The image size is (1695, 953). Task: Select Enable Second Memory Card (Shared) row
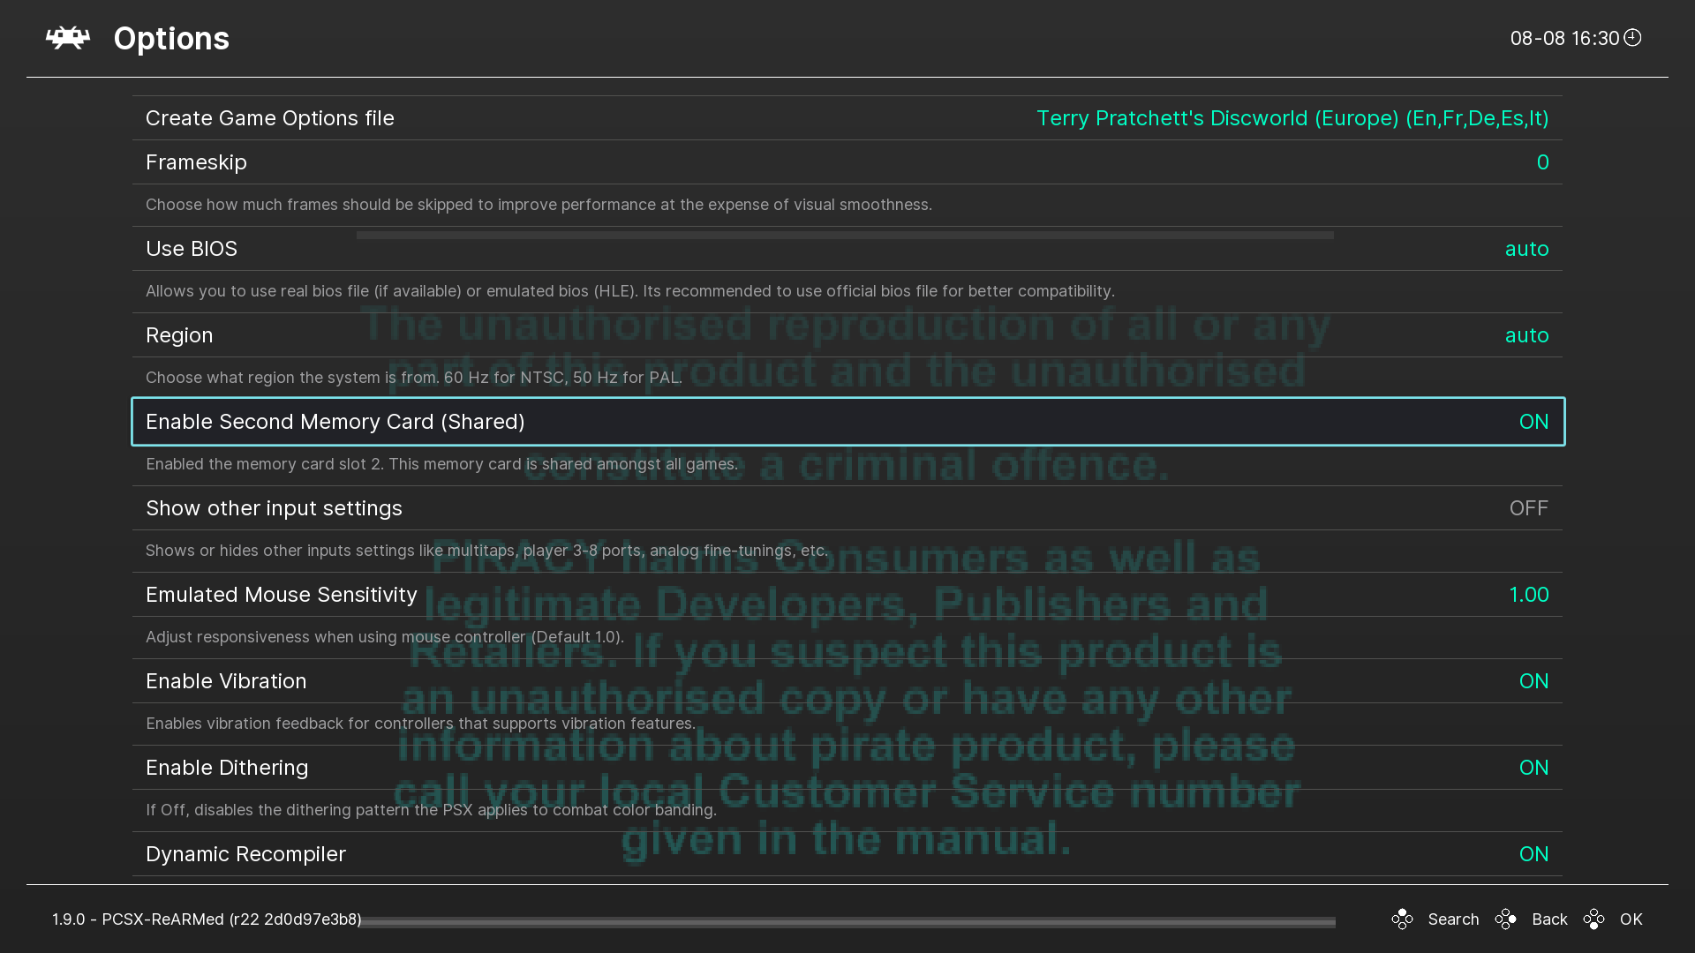[847, 422]
